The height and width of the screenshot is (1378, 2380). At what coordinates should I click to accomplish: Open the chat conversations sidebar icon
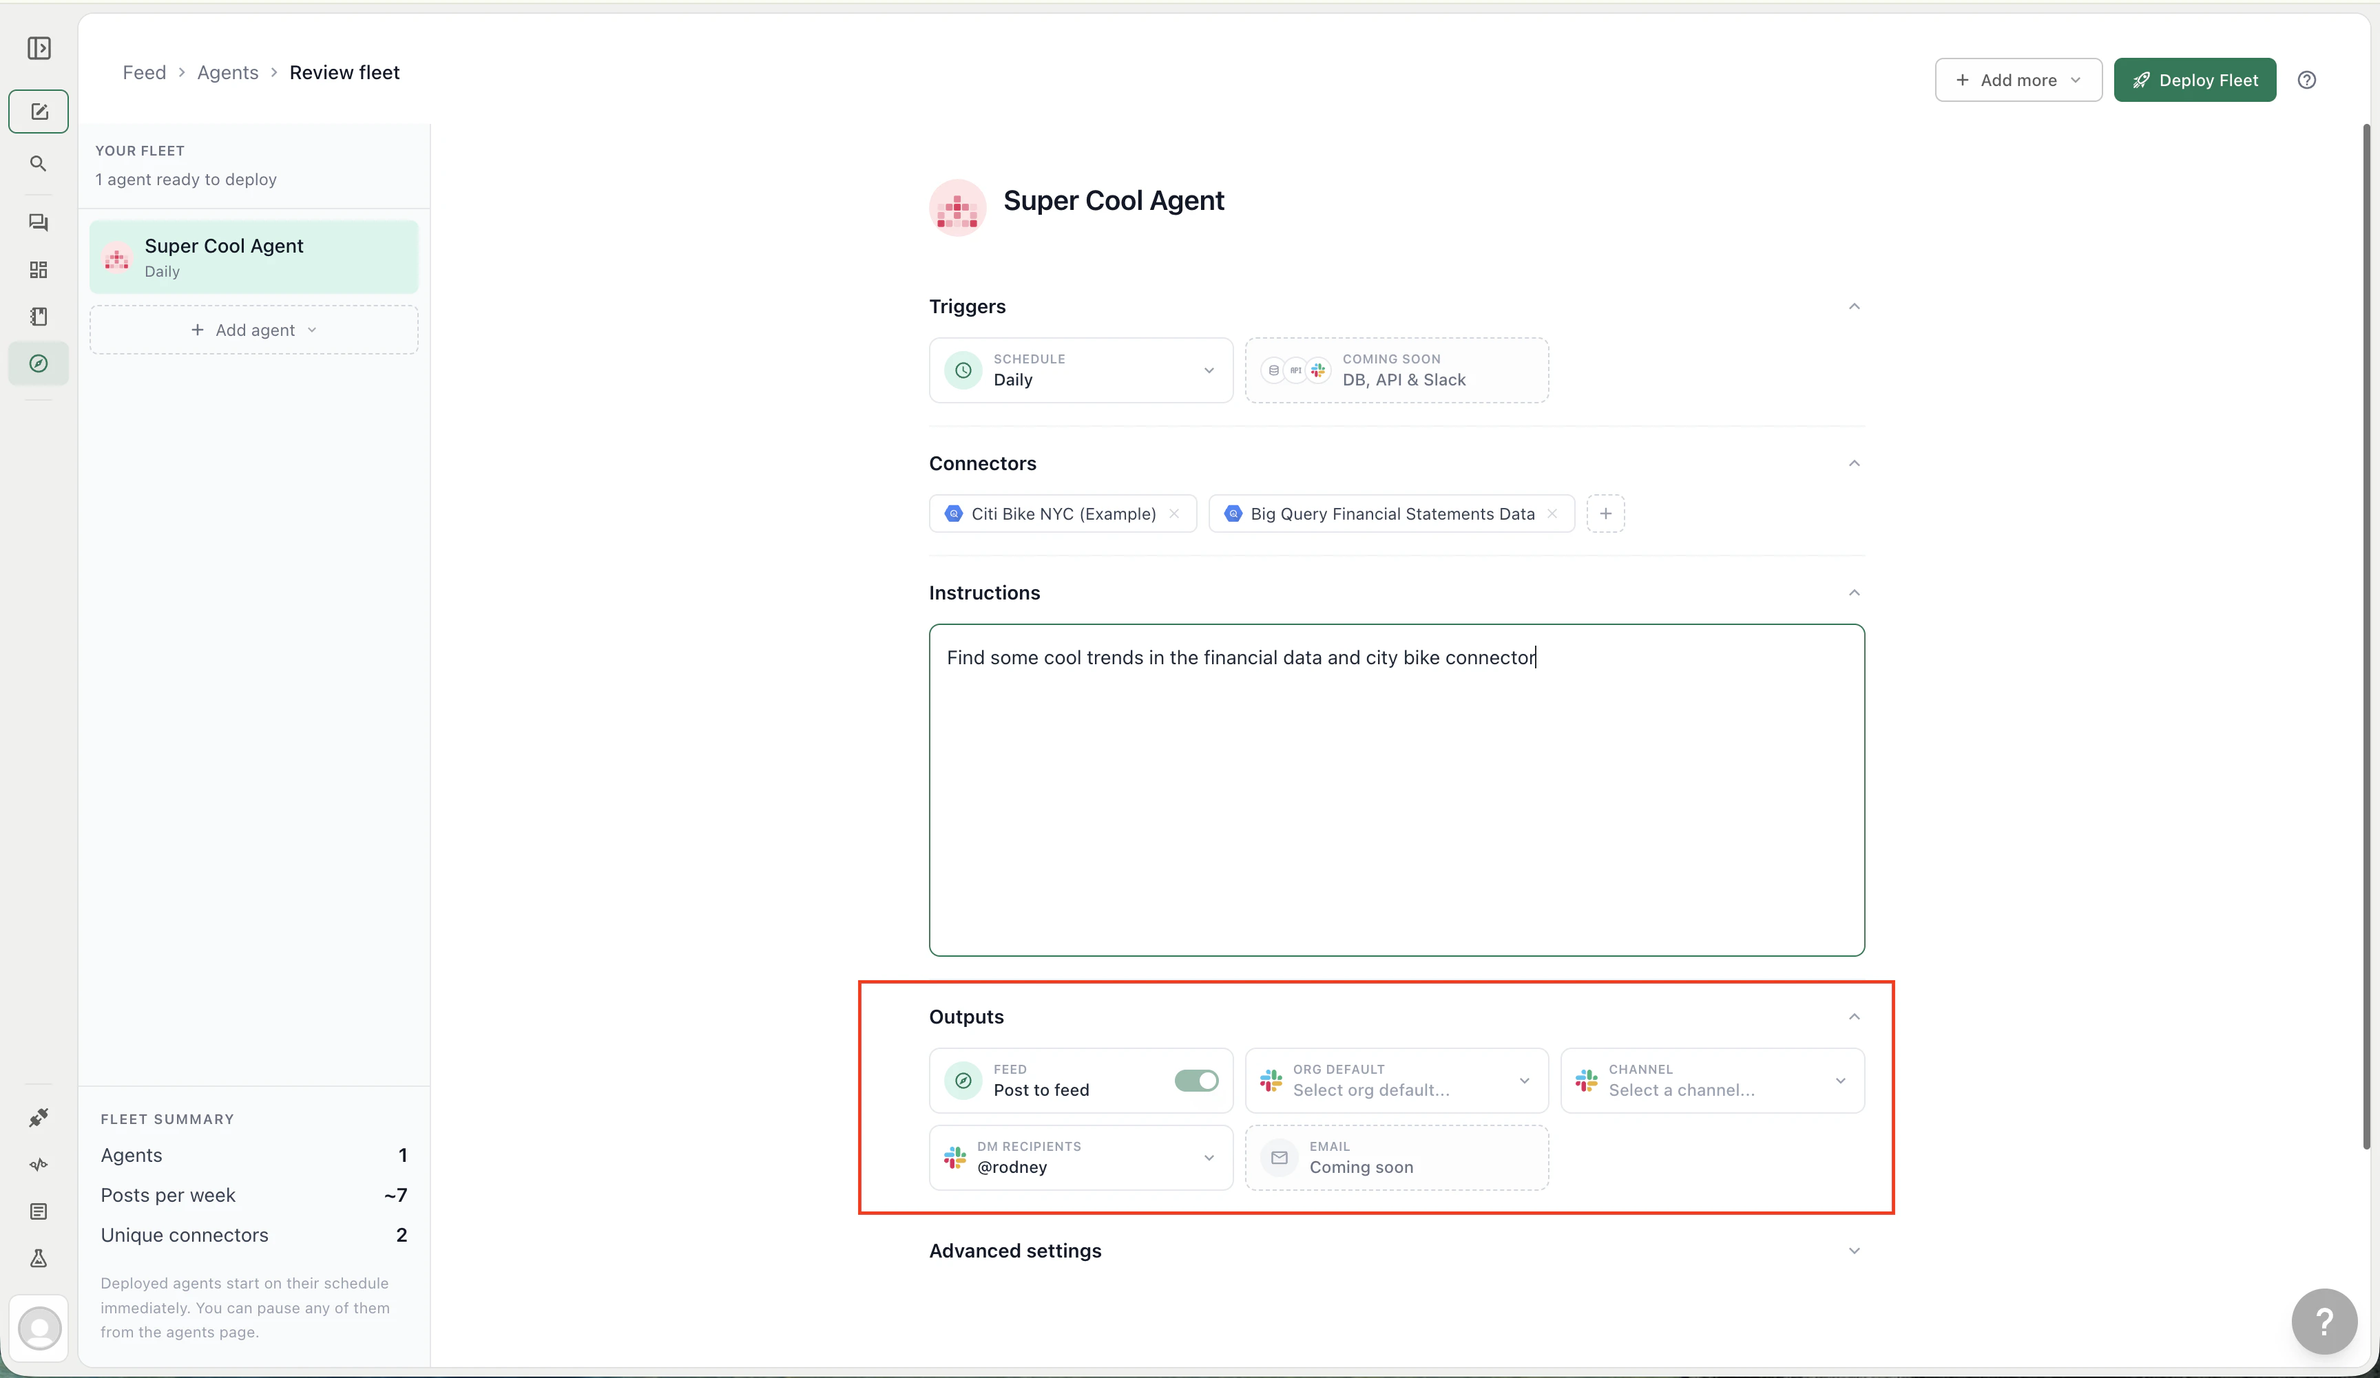point(38,223)
